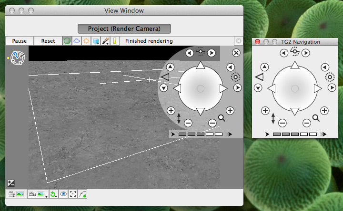Click the exposure plus/minus icon
Screen dimensions: 343x211
10,183
